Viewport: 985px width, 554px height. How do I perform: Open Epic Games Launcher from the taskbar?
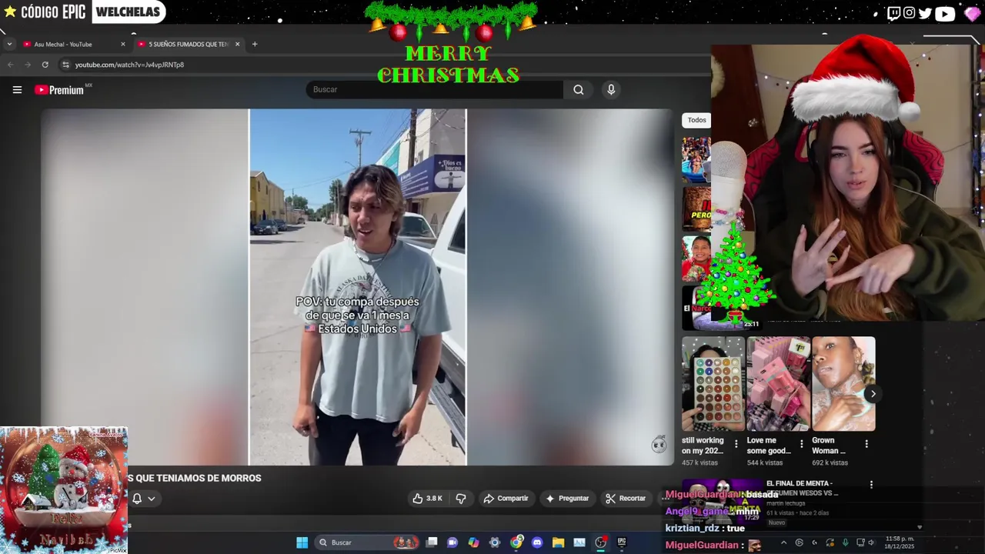point(622,542)
